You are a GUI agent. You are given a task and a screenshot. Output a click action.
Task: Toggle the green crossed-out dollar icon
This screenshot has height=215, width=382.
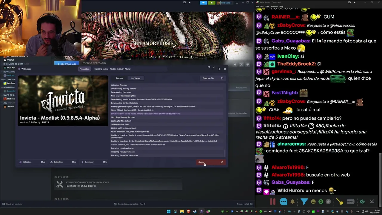(x=321, y=202)
